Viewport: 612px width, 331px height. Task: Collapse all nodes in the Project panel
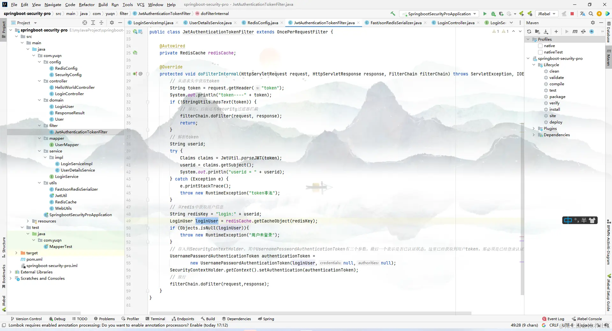click(x=101, y=23)
